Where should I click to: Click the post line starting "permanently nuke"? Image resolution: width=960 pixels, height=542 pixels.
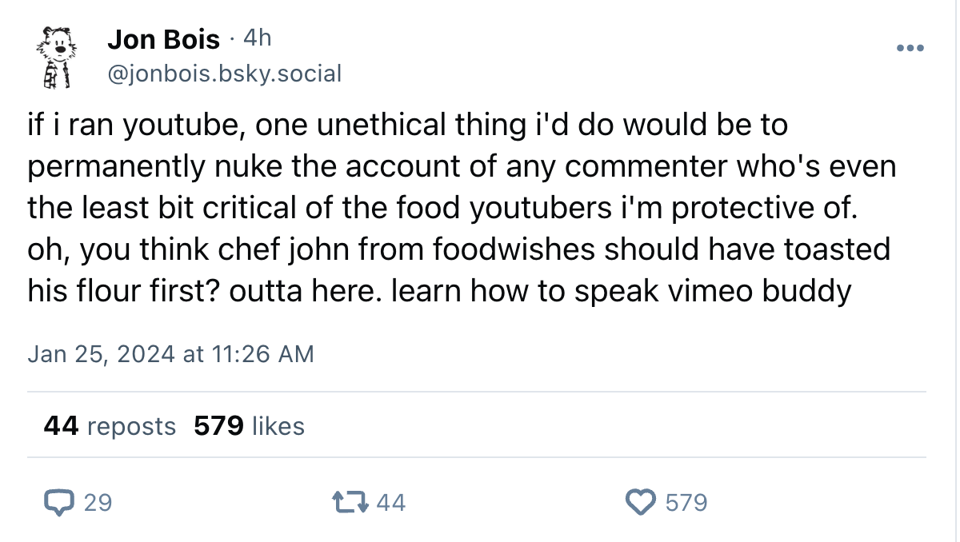[x=462, y=167]
